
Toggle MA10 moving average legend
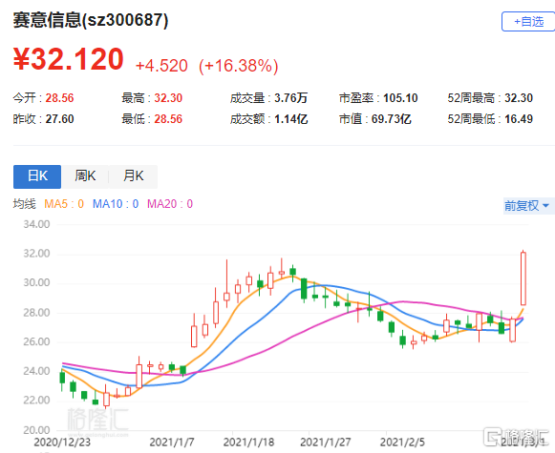(x=116, y=204)
